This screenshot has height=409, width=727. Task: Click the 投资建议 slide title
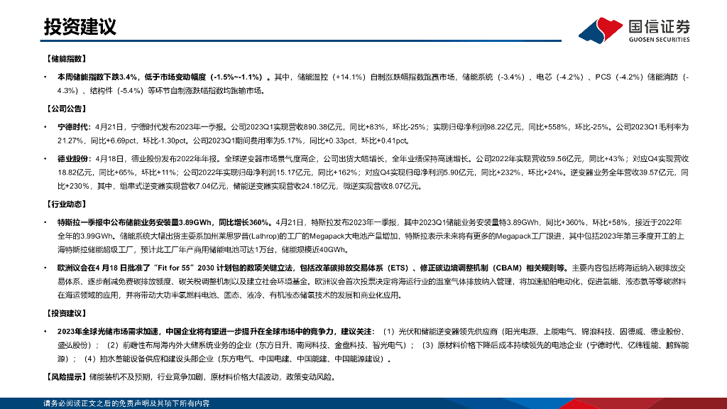point(80,27)
